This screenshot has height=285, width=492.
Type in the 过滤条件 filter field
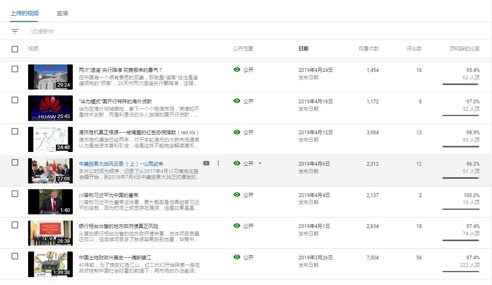pos(124,31)
